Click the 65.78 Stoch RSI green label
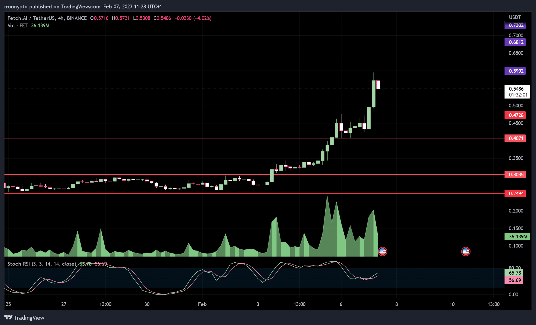The image size is (536, 325). 514,273
